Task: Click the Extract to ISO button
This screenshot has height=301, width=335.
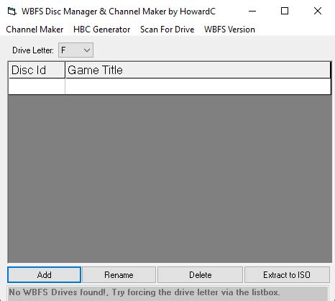Action: [287, 275]
